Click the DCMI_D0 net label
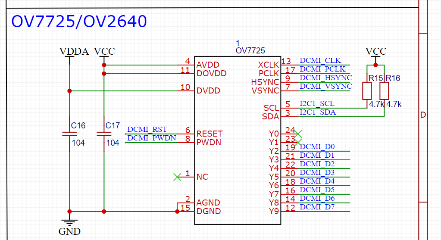 (317, 146)
